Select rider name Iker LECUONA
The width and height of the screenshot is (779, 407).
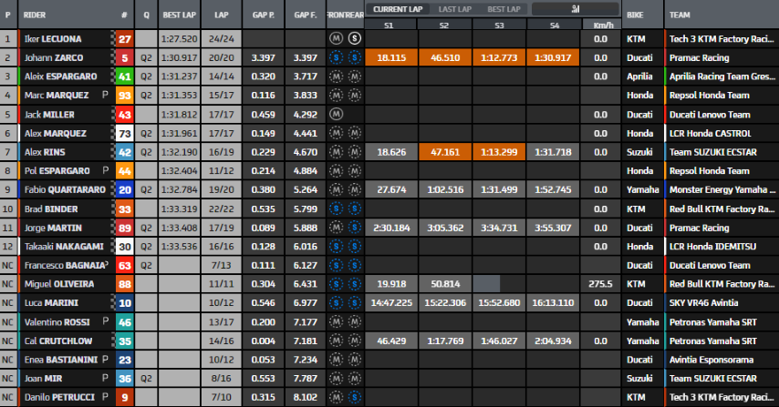pyautogui.click(x=53, y=38)
